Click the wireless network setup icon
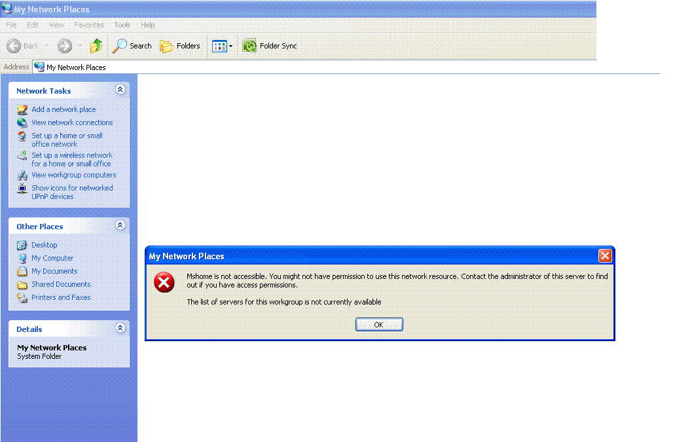 [22, 155]
